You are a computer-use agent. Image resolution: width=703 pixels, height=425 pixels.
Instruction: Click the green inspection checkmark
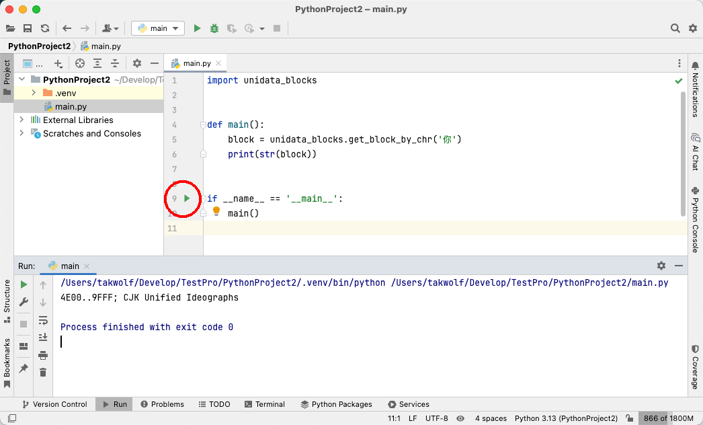tap(679, 81)
